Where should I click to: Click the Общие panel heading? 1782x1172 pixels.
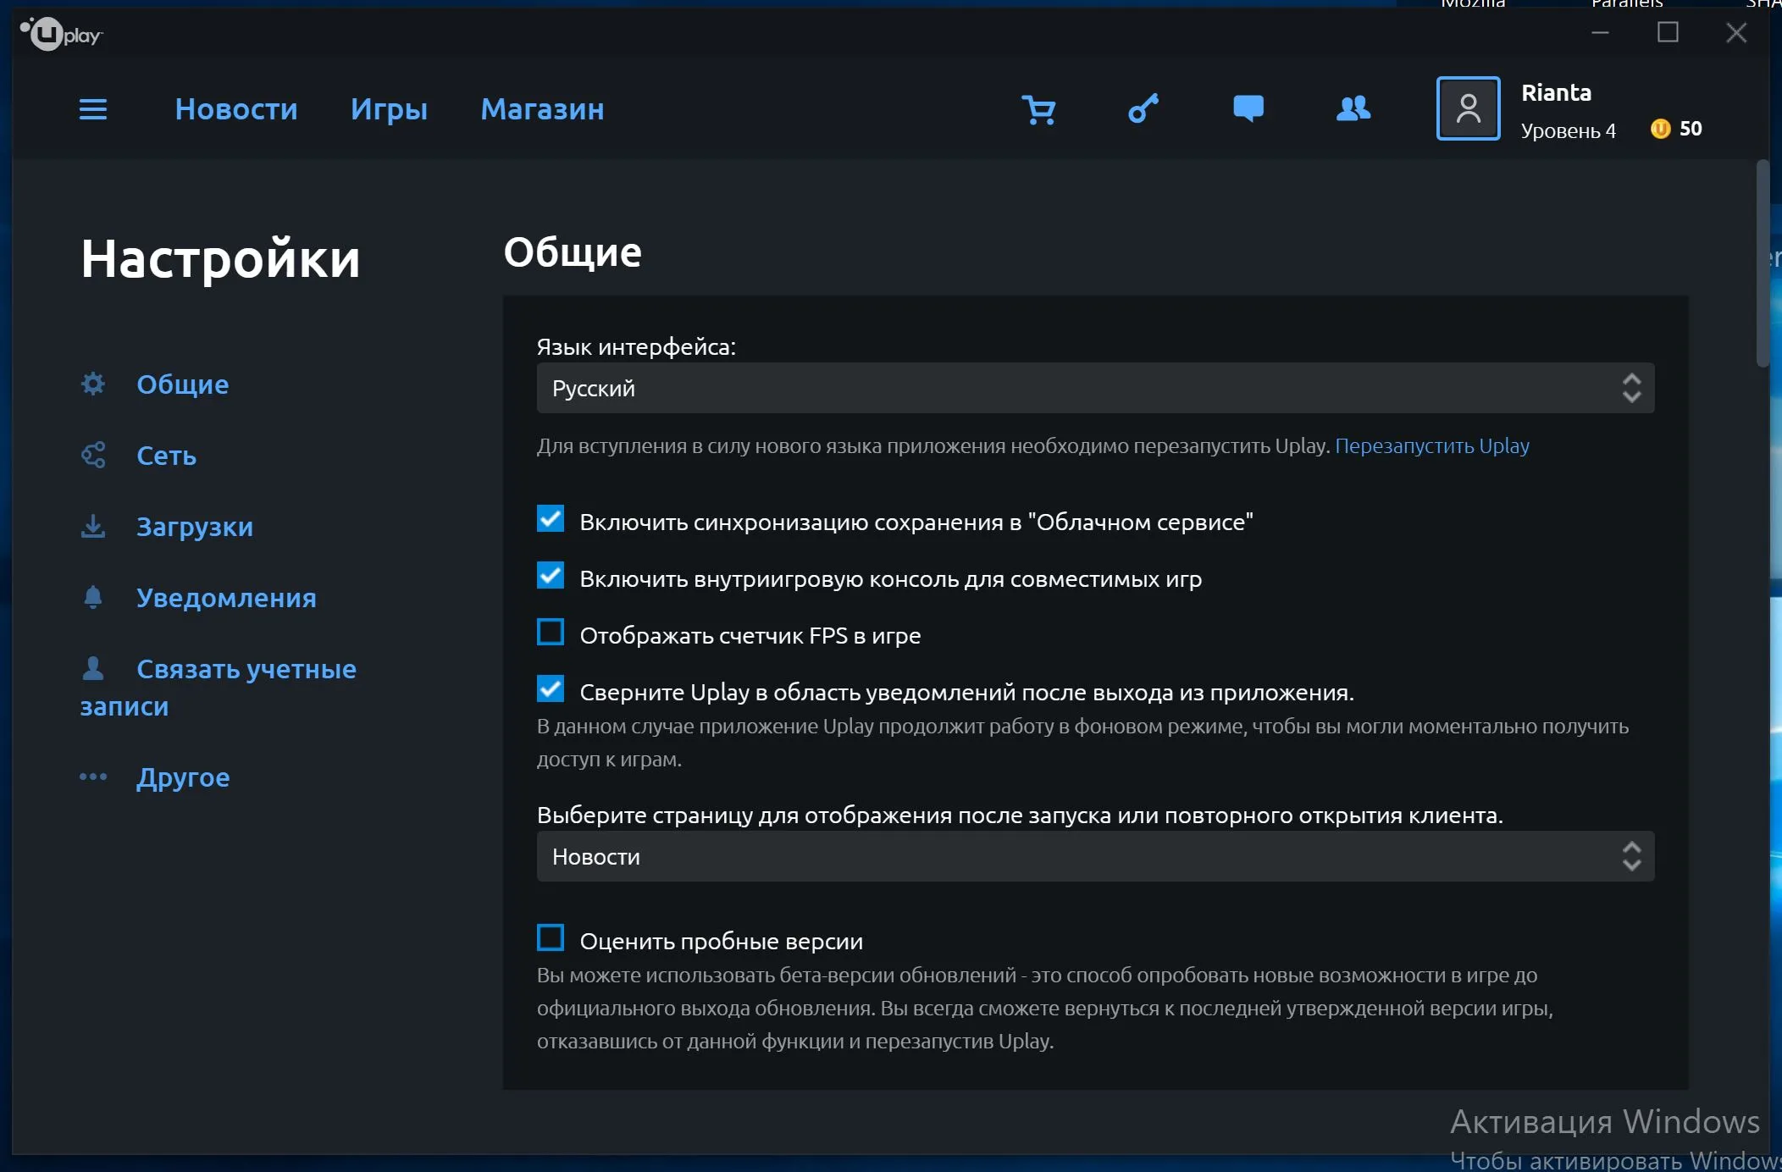(573, 252)
